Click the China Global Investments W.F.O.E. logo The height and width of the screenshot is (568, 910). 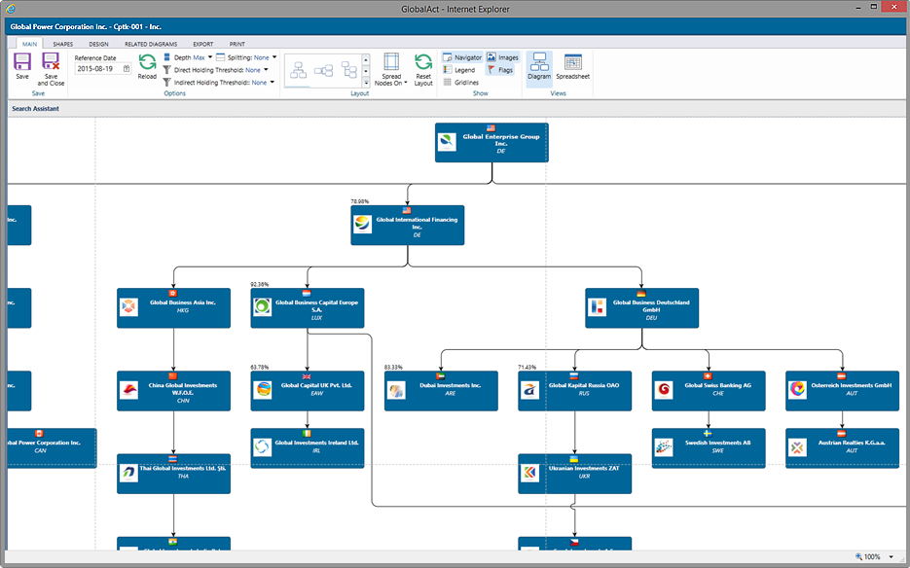tap(128, 390)
